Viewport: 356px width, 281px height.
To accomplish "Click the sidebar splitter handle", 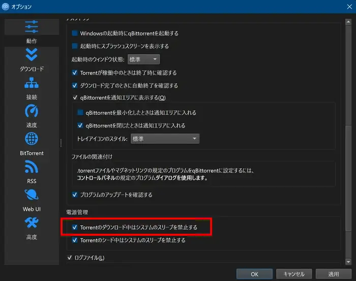I will (61, 143).
